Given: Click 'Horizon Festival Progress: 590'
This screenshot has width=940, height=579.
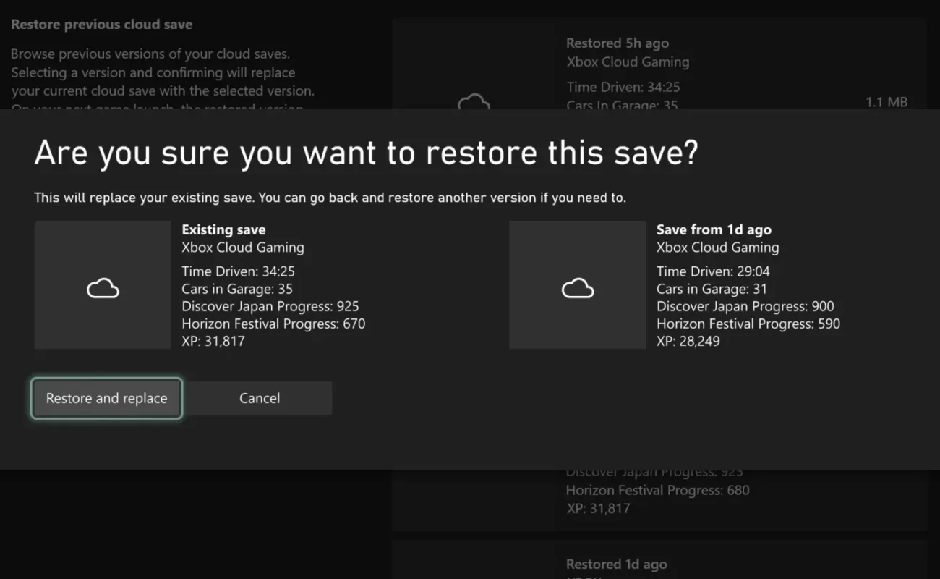Looking at the screenshot, I should [x=748, y=324].
